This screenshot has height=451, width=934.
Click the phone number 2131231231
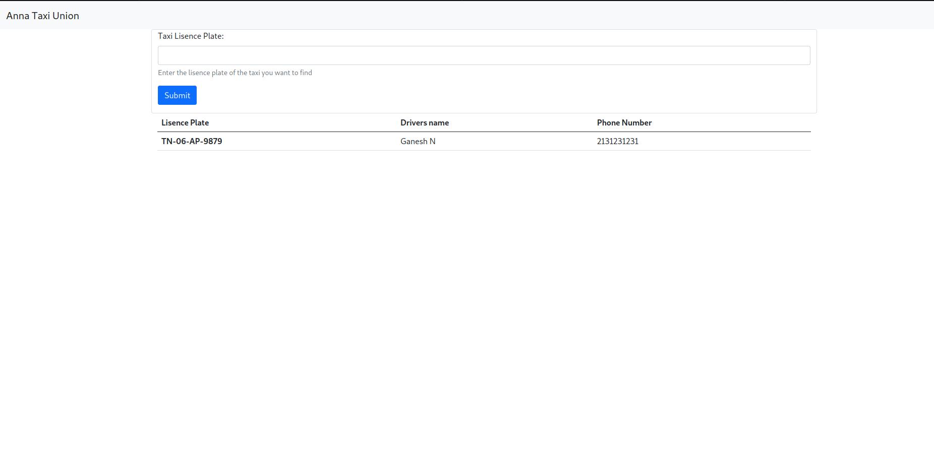tap(618, 141)
